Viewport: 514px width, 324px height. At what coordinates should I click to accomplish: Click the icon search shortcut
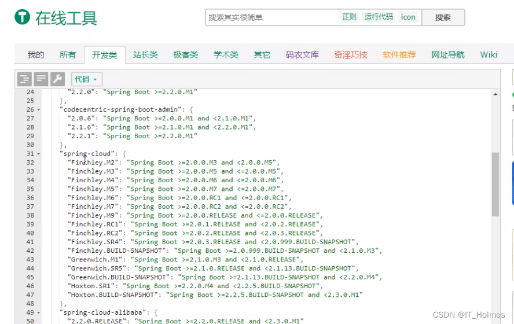[x=408, y=17]
